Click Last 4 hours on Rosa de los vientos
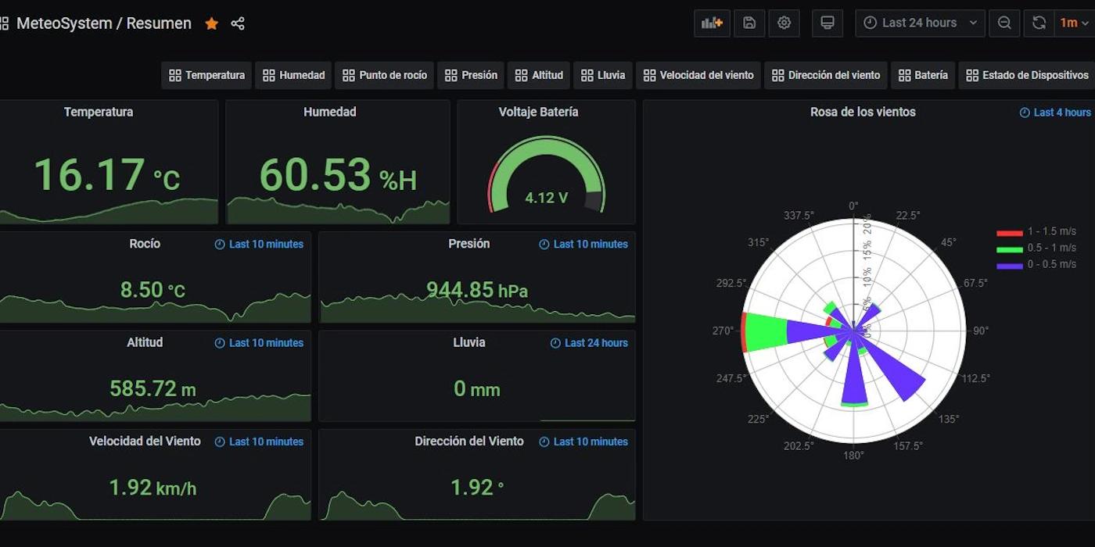 pyautogui.click(x=1061, y=112)
